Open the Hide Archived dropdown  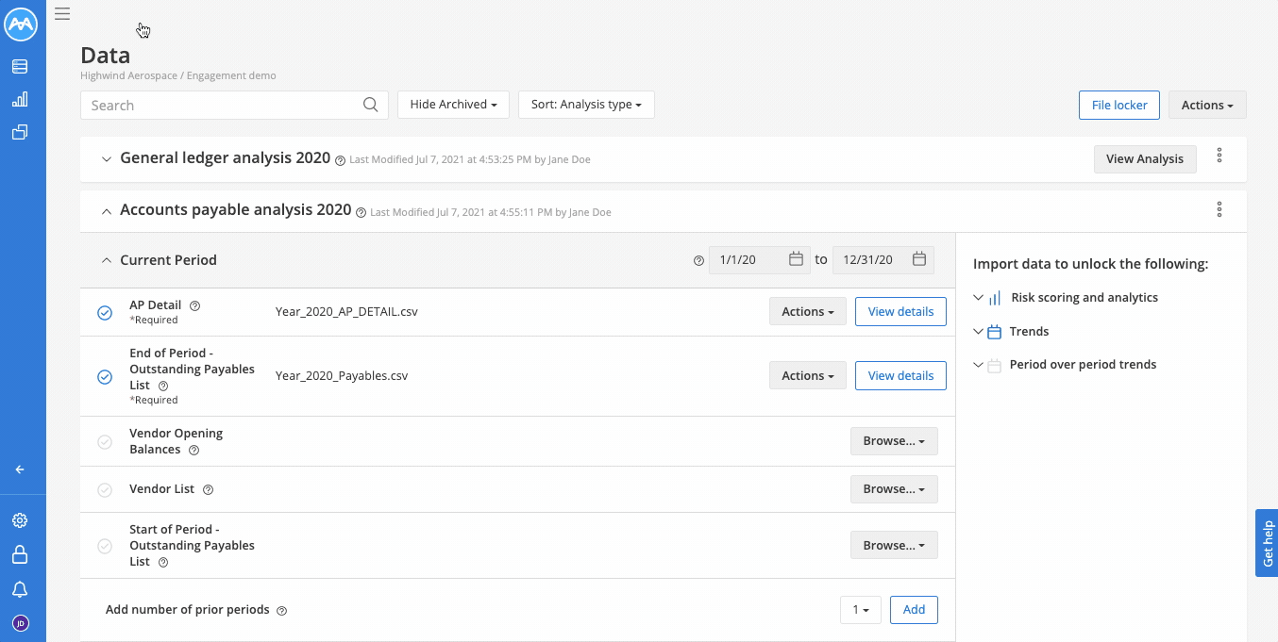coord(453,105)
